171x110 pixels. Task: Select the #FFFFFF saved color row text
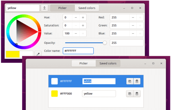(66, 81)
